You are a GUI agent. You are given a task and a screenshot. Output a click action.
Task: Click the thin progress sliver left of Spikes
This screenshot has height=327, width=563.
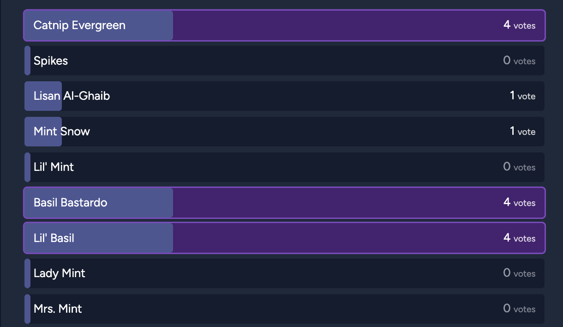[x=27, y=61]
